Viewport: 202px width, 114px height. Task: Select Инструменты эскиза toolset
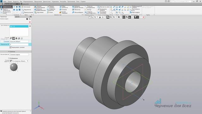(6, 12)
